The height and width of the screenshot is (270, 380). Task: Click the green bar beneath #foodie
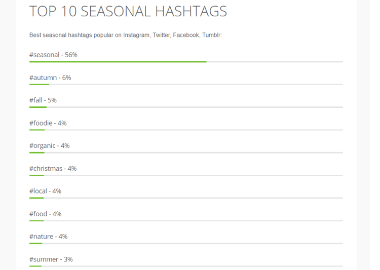[37, 130]
